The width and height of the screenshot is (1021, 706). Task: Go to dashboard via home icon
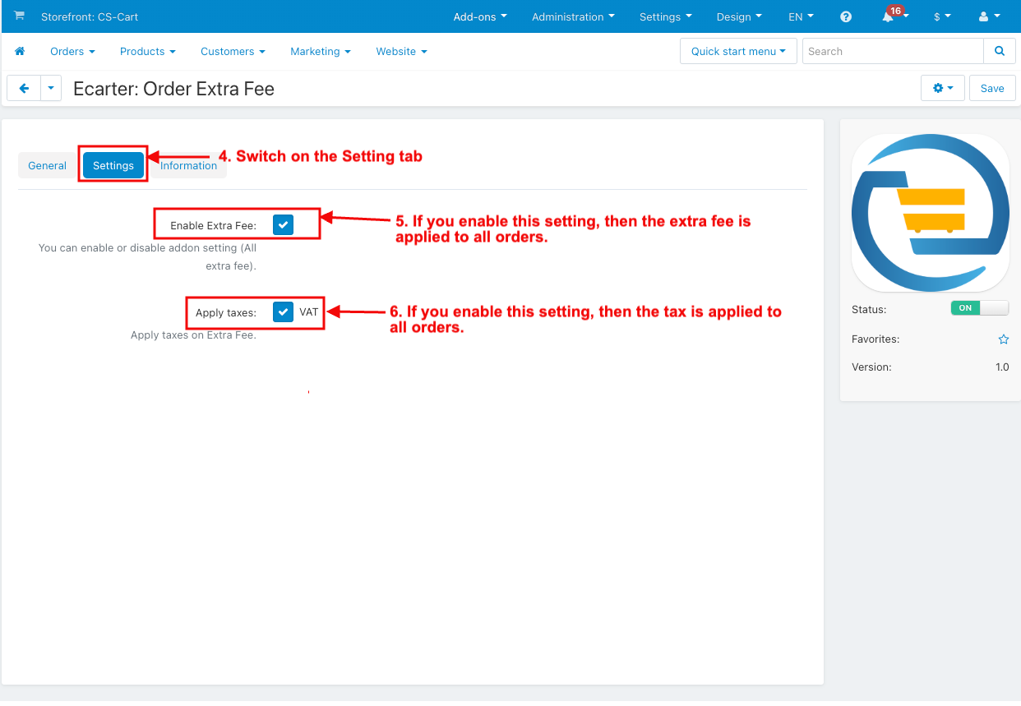[20, 51]
